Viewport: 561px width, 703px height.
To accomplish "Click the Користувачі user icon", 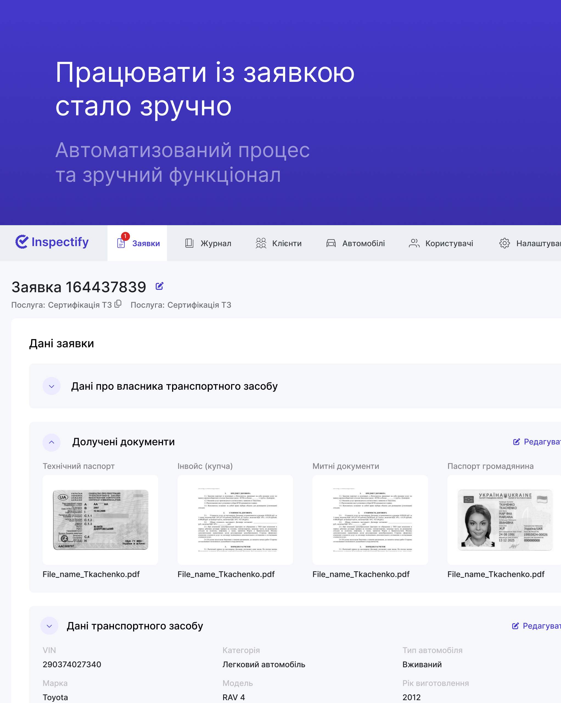I will point(414,243).
